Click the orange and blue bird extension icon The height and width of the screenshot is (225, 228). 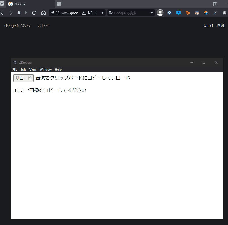(x=206, y=13)
